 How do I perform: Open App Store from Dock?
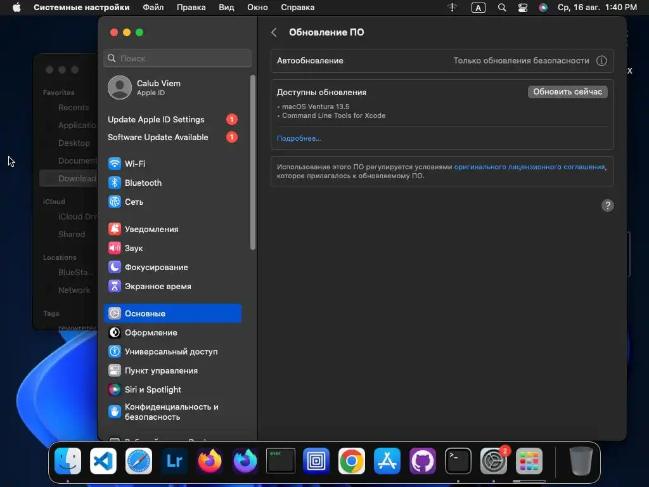(387, 461)
